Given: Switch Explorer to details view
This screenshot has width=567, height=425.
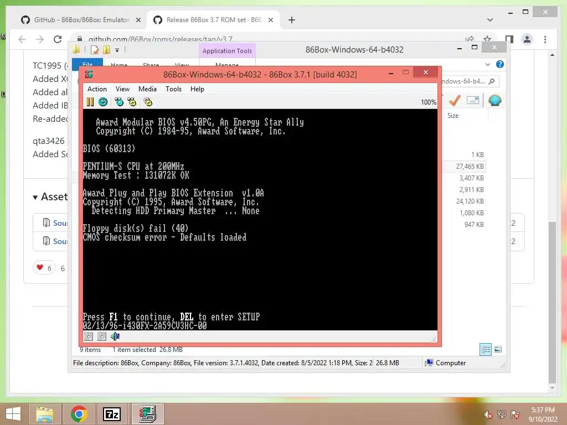Looking at the screenshot, I should click(x=486, y=349).
